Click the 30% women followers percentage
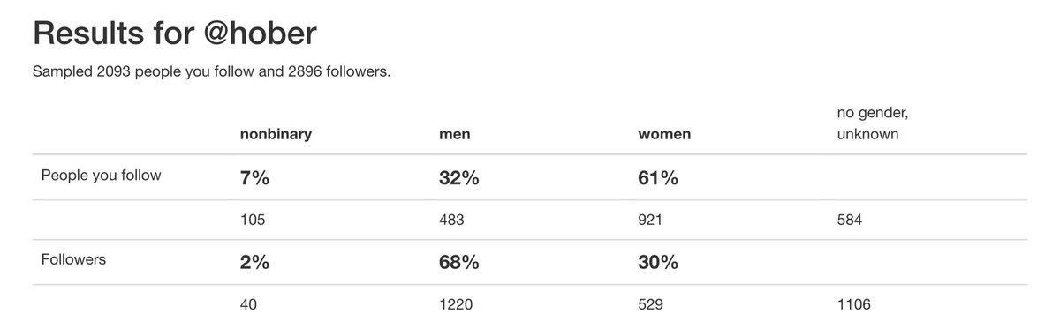Screen dimensions: 1060x329 pyautogui.click(x=658, y=263)
